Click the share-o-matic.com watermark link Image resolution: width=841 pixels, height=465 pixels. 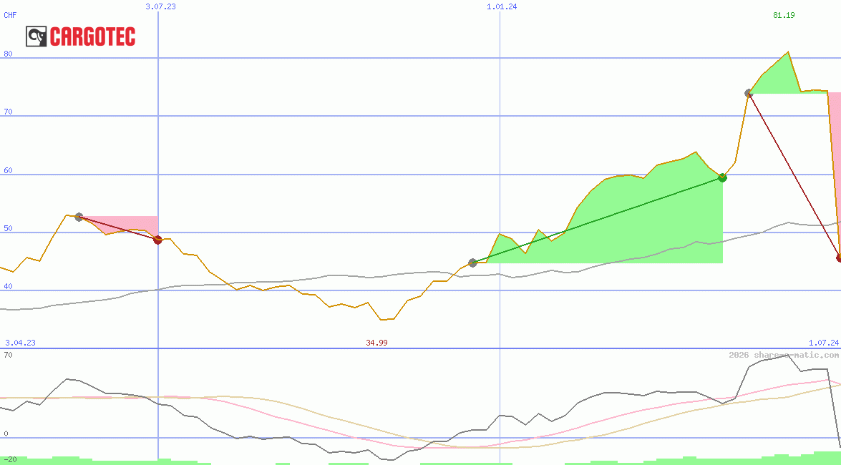[784, 355]
